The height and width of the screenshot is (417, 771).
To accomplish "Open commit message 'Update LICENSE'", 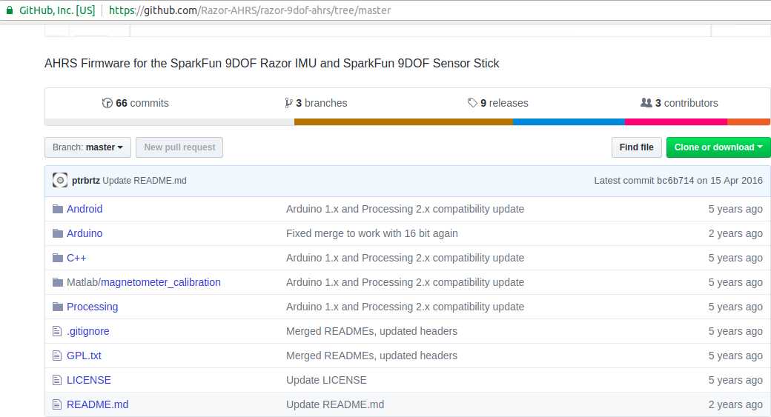I will pos(326,380).
